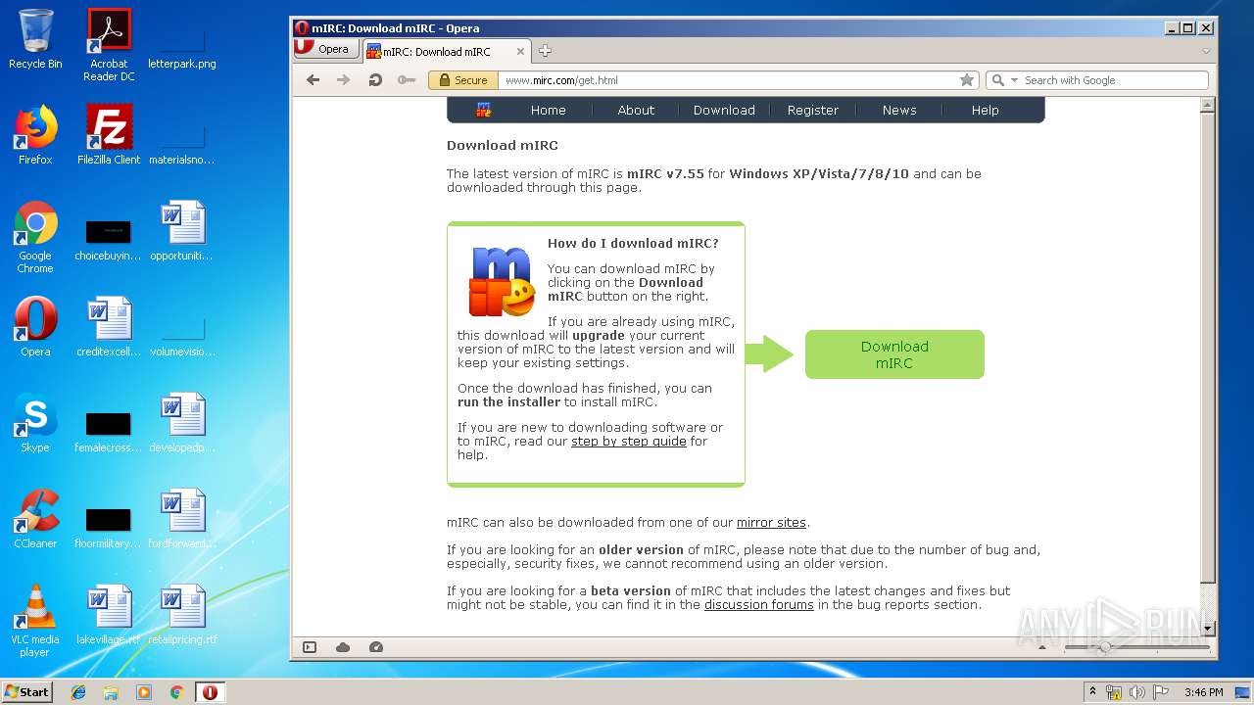Click the mIRC logo in the site navbar

click(x=484, y=110)
